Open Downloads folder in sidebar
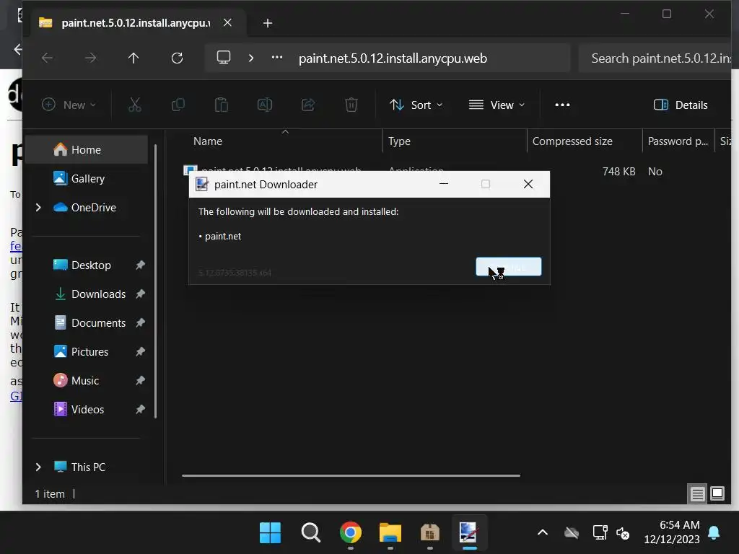Image resolution: width=739 pixels, height=554 pixels. [x=98, y=294]
